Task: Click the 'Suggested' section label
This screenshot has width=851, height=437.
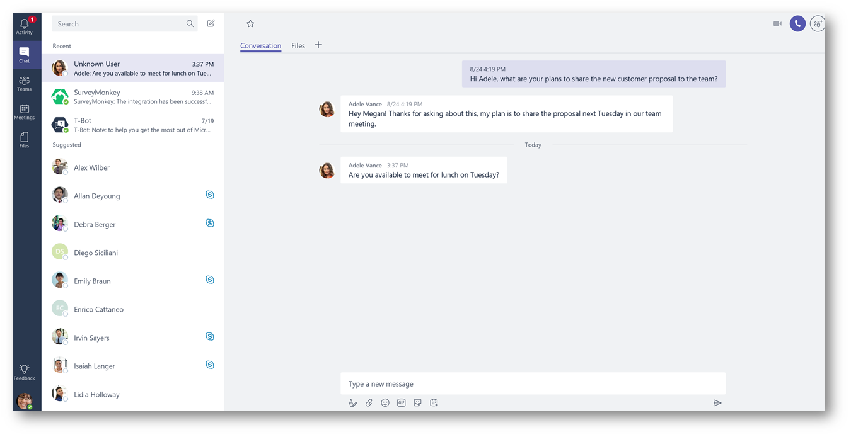Action: [x=67, y=145]
